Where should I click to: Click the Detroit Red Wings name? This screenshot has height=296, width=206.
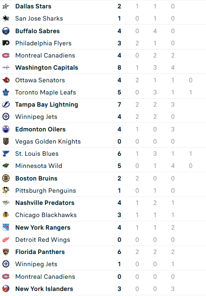[x=43, y=240]
